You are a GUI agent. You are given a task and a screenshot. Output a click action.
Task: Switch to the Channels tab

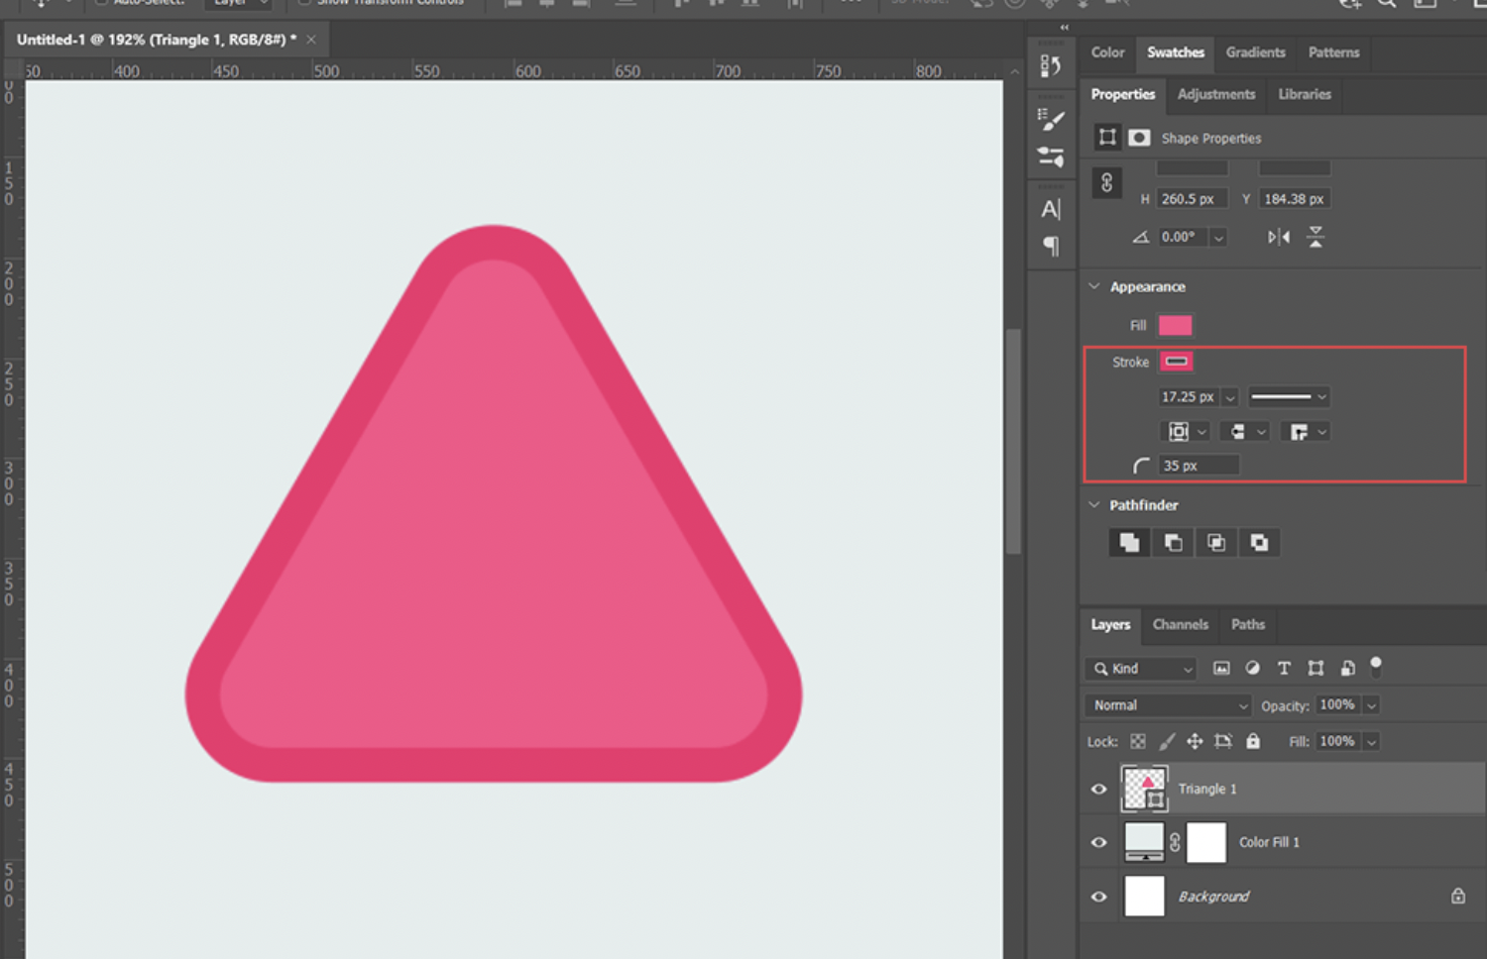click(x=1180, y=625)
